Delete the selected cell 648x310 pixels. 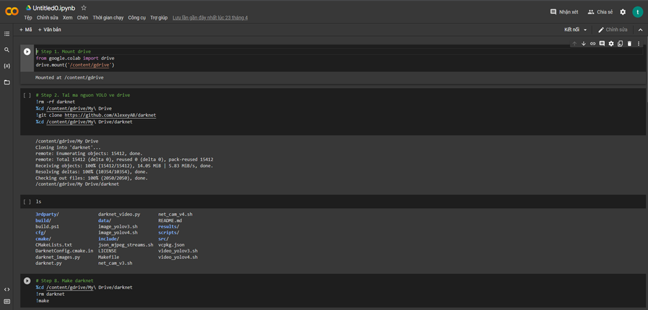coord(629,43)
